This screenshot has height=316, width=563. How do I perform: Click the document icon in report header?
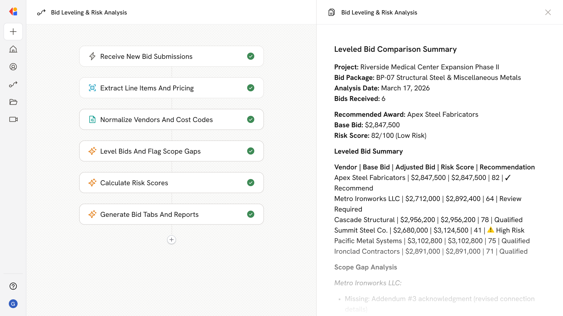[332, 12]
